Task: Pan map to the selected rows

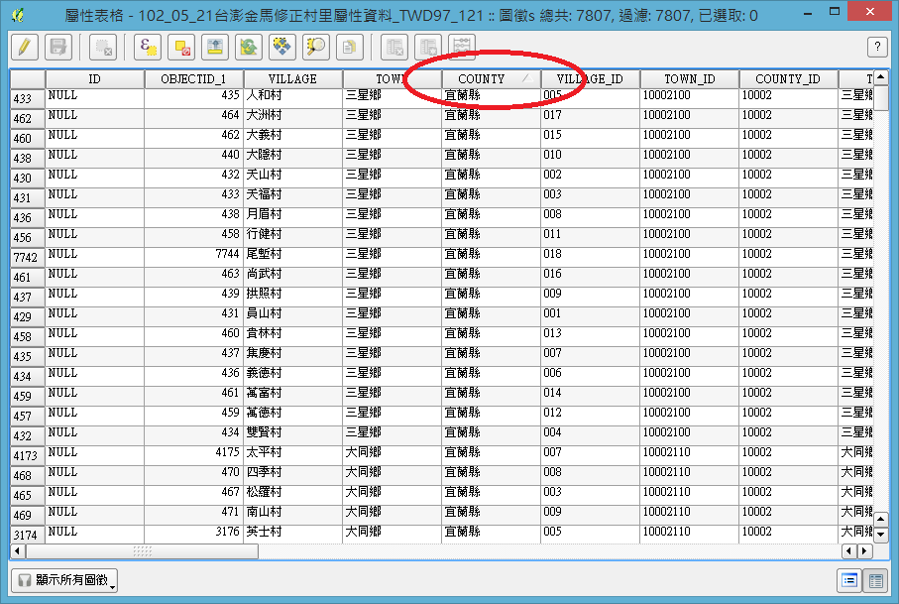Action: (x=281, y=47)
